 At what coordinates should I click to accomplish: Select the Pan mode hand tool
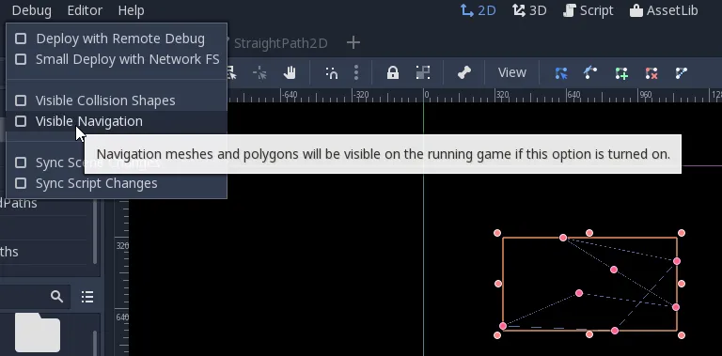(290, 72)
